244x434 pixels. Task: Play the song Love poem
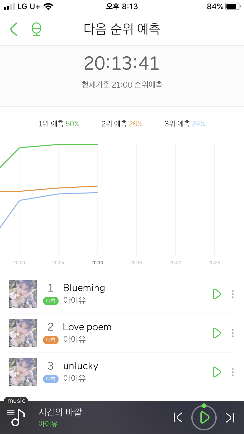tap(216, 333)
